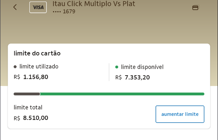This screenshot has width=218, height=140.
Task: Tap the used amount R$ 1.156,80
Action: 31,77
